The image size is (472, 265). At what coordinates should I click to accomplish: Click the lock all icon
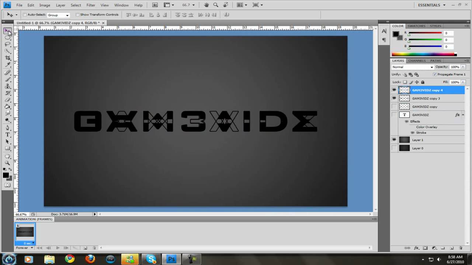point(423,82)
